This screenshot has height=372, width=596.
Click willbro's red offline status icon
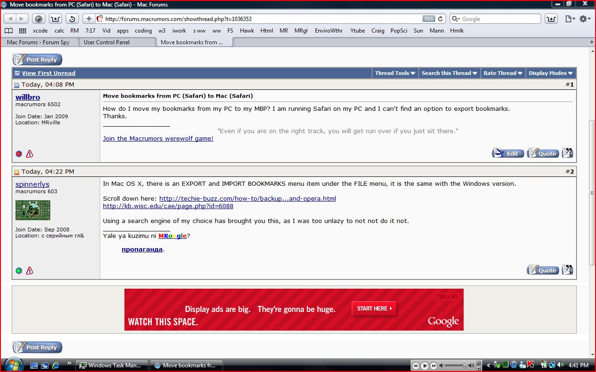[19, 154]
